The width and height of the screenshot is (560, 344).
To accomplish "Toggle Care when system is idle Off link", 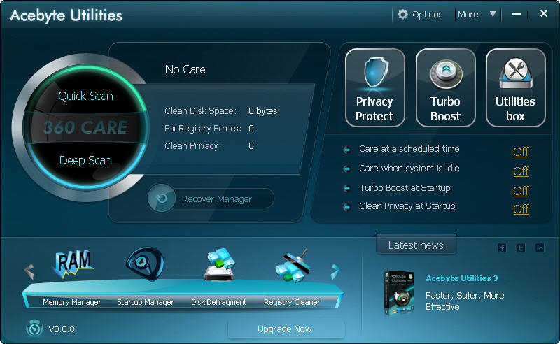I will (x=521, y=171).
